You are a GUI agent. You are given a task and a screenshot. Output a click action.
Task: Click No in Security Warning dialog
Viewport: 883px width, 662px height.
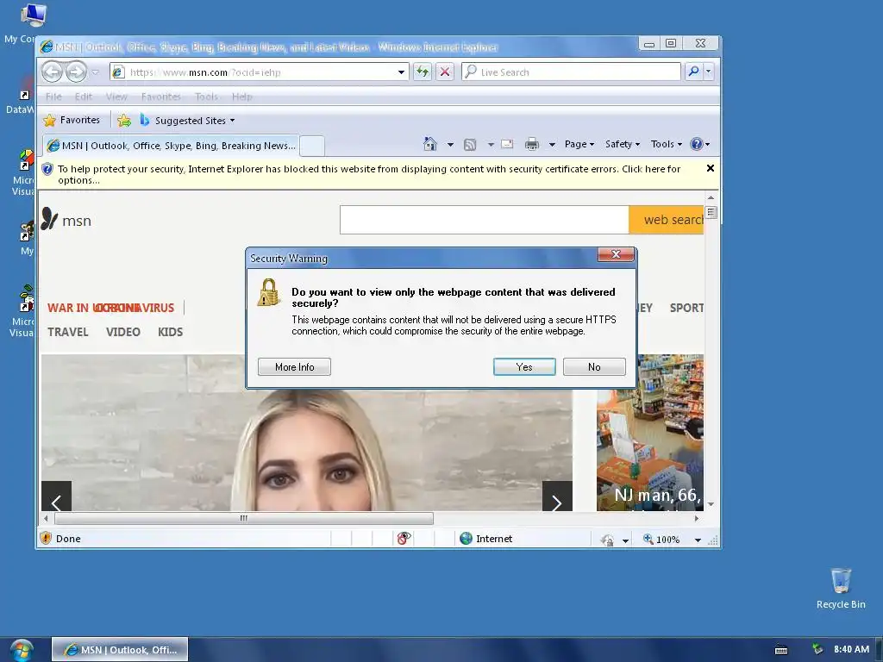(594, 366)
